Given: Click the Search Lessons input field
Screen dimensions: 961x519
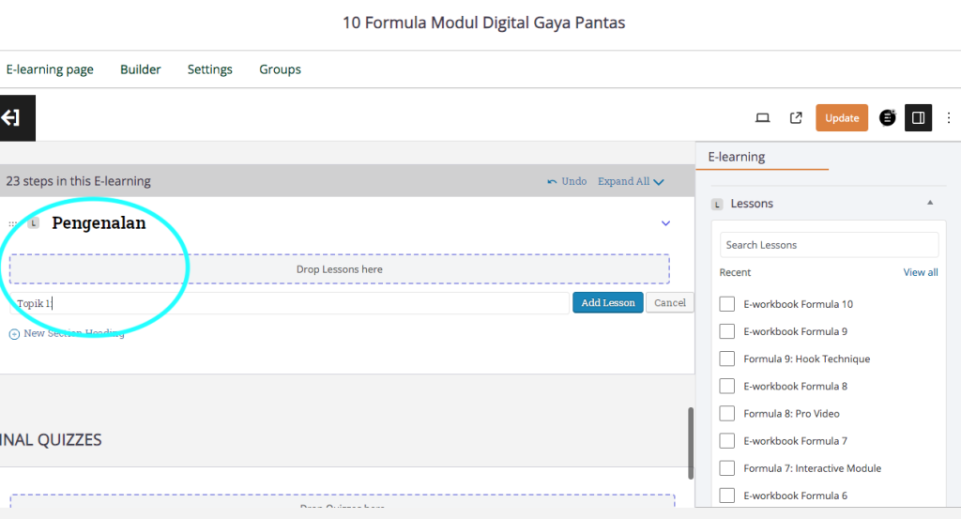Looking at the screenshot, I should point(829,245).
